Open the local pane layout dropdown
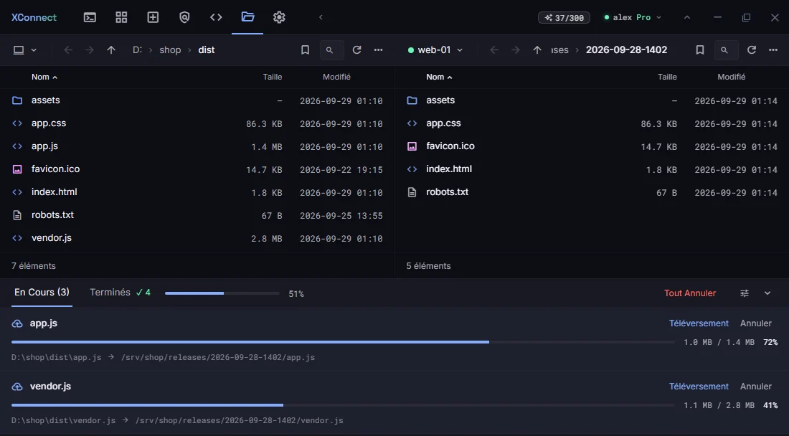The image size is (789, 436). pyautogui.click(x=24, y=49)
